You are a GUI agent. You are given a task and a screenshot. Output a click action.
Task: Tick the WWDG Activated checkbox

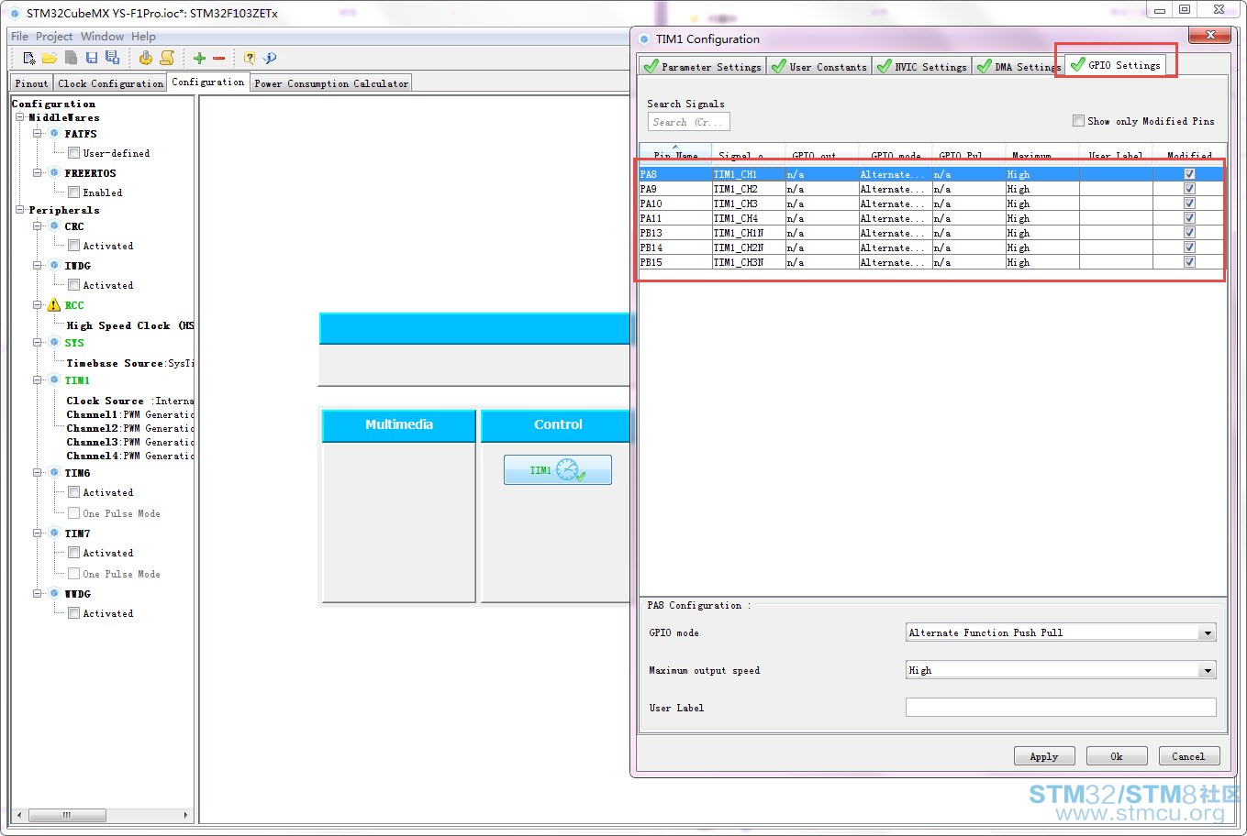tap(73, 613)
